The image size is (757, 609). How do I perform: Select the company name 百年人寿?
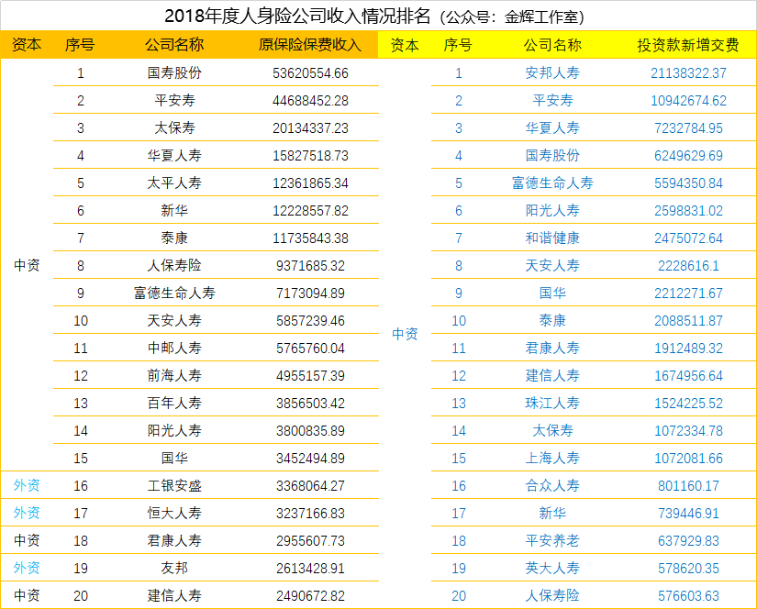(x=174, y=403)
